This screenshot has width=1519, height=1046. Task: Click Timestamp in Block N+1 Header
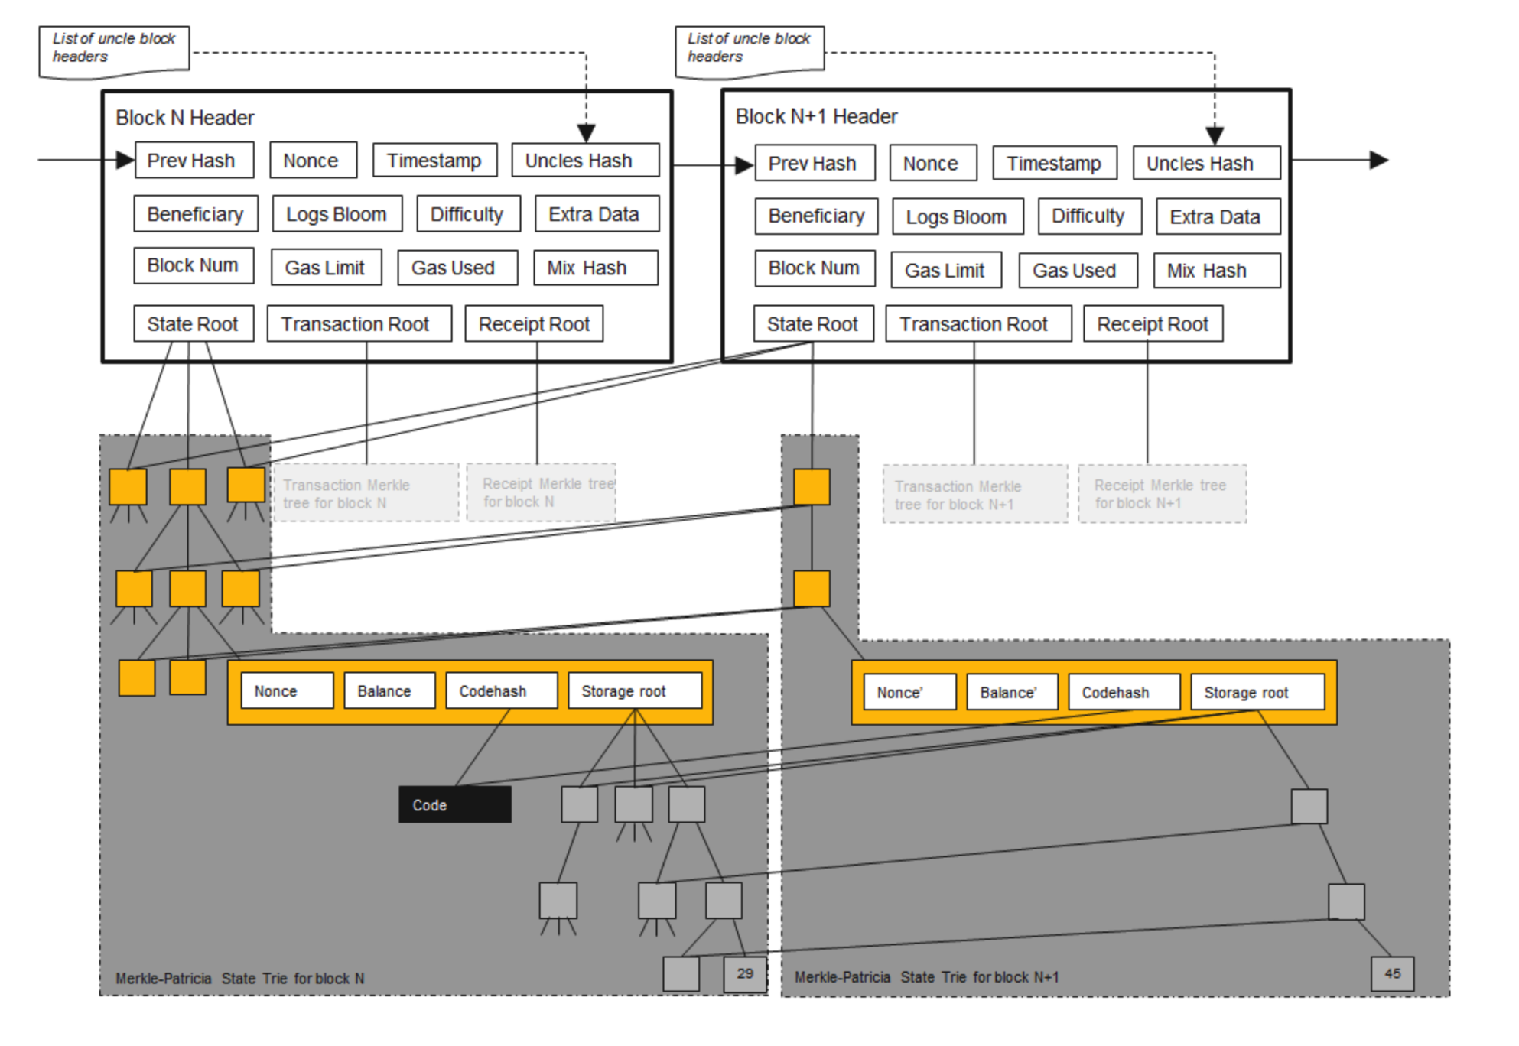point(1055,163)
